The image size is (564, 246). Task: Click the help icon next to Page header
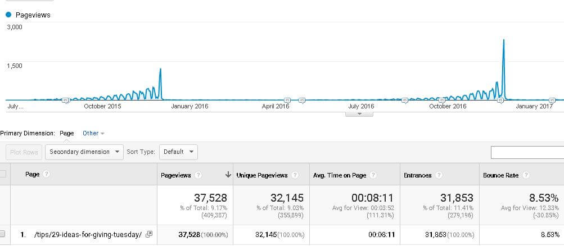point(47,175)
